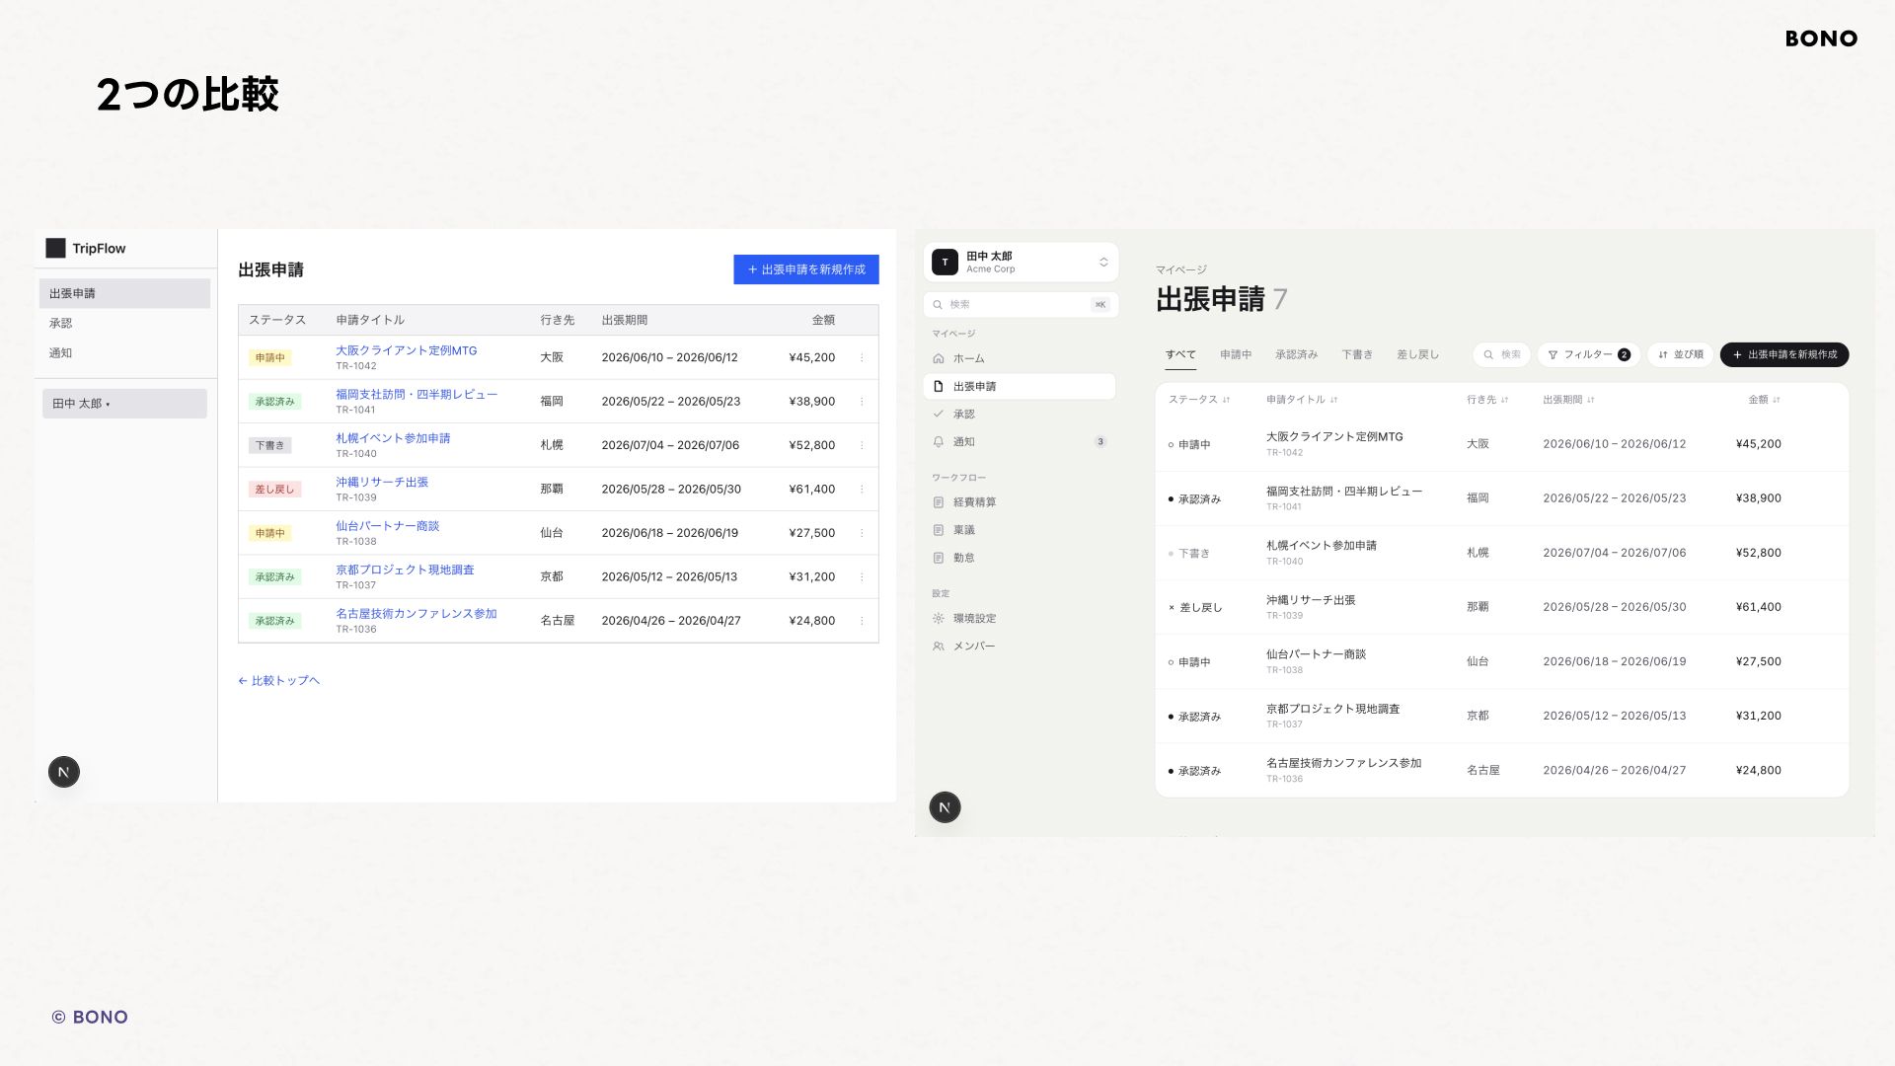1895x1066 pixels.
Task: Click the ¥61,400 amount in right table
Action: (x=1758, y=607)
